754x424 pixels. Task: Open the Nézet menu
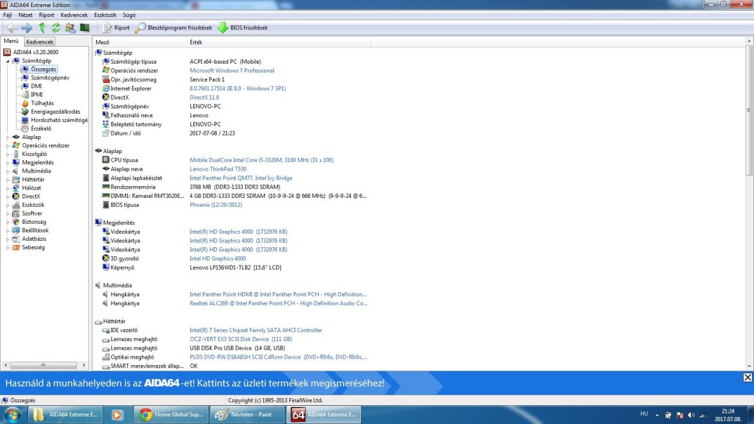[x=25, y=15]
